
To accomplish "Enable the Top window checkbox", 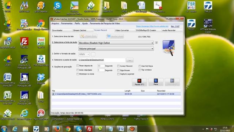I will tap(140, 70).
